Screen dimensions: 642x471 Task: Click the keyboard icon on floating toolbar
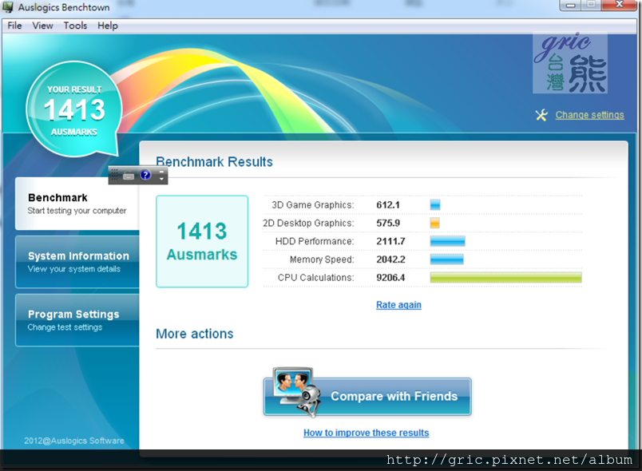pyautogui.click(x=129, y=176)
